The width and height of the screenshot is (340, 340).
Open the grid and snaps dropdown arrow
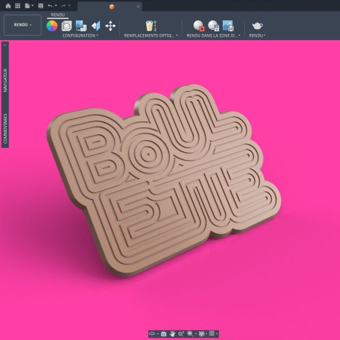216,334
